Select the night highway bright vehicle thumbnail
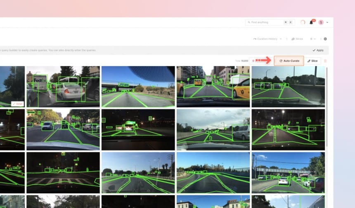Image resolution: width=355 pixels, height=208 pixels. (138, 130)
